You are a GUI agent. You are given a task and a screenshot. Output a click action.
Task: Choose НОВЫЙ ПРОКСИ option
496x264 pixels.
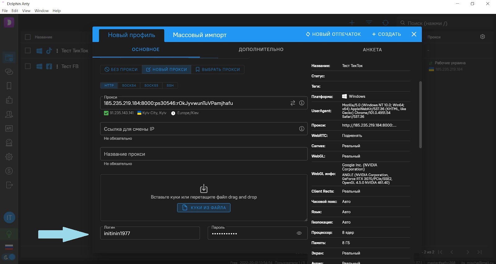click(x=166, y=69)
